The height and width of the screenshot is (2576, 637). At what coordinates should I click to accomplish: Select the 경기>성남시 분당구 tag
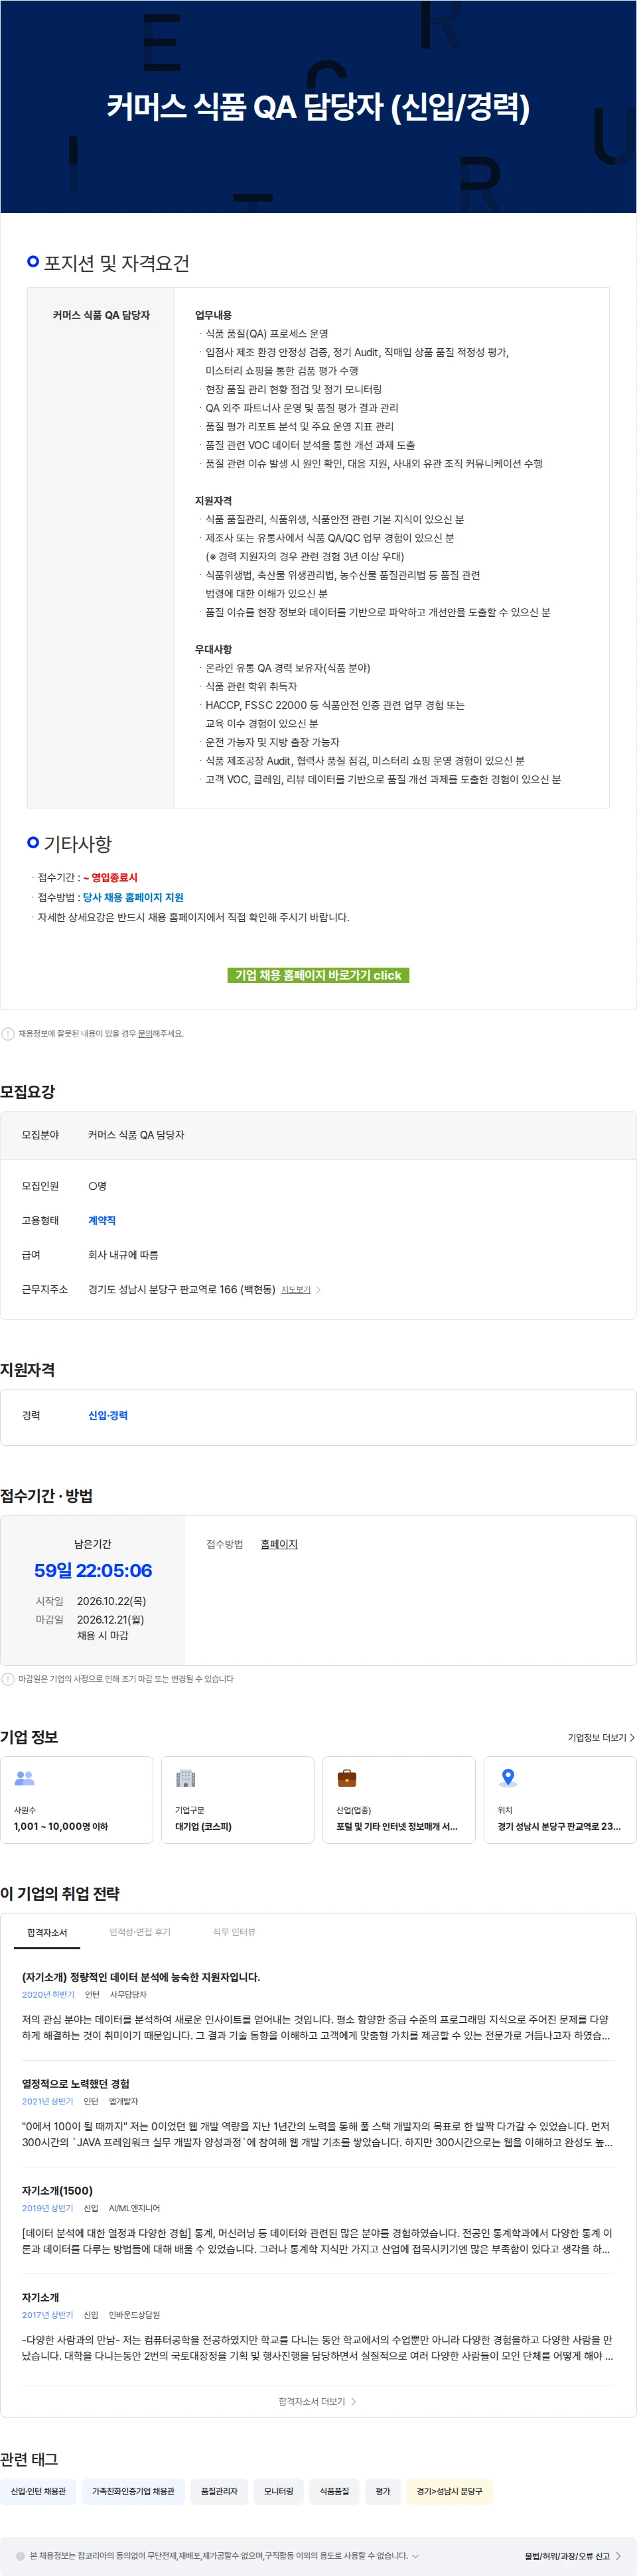click(x=449, y=2492)
